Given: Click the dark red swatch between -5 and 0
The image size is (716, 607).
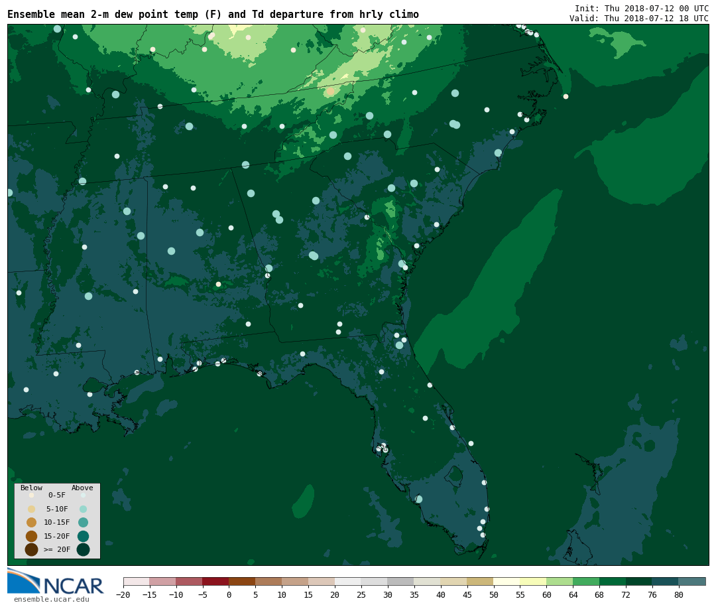Looking at the screenshot, I should [x=216, y=581].
